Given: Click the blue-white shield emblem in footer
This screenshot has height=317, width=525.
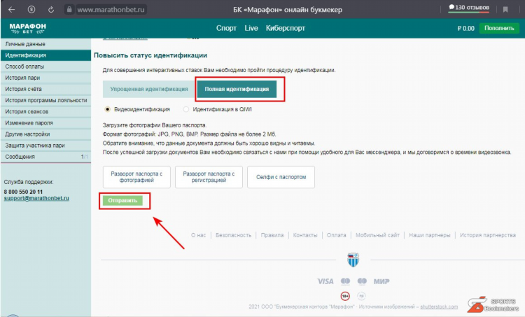Looking at the screenshot, I should tap(353, 260).
